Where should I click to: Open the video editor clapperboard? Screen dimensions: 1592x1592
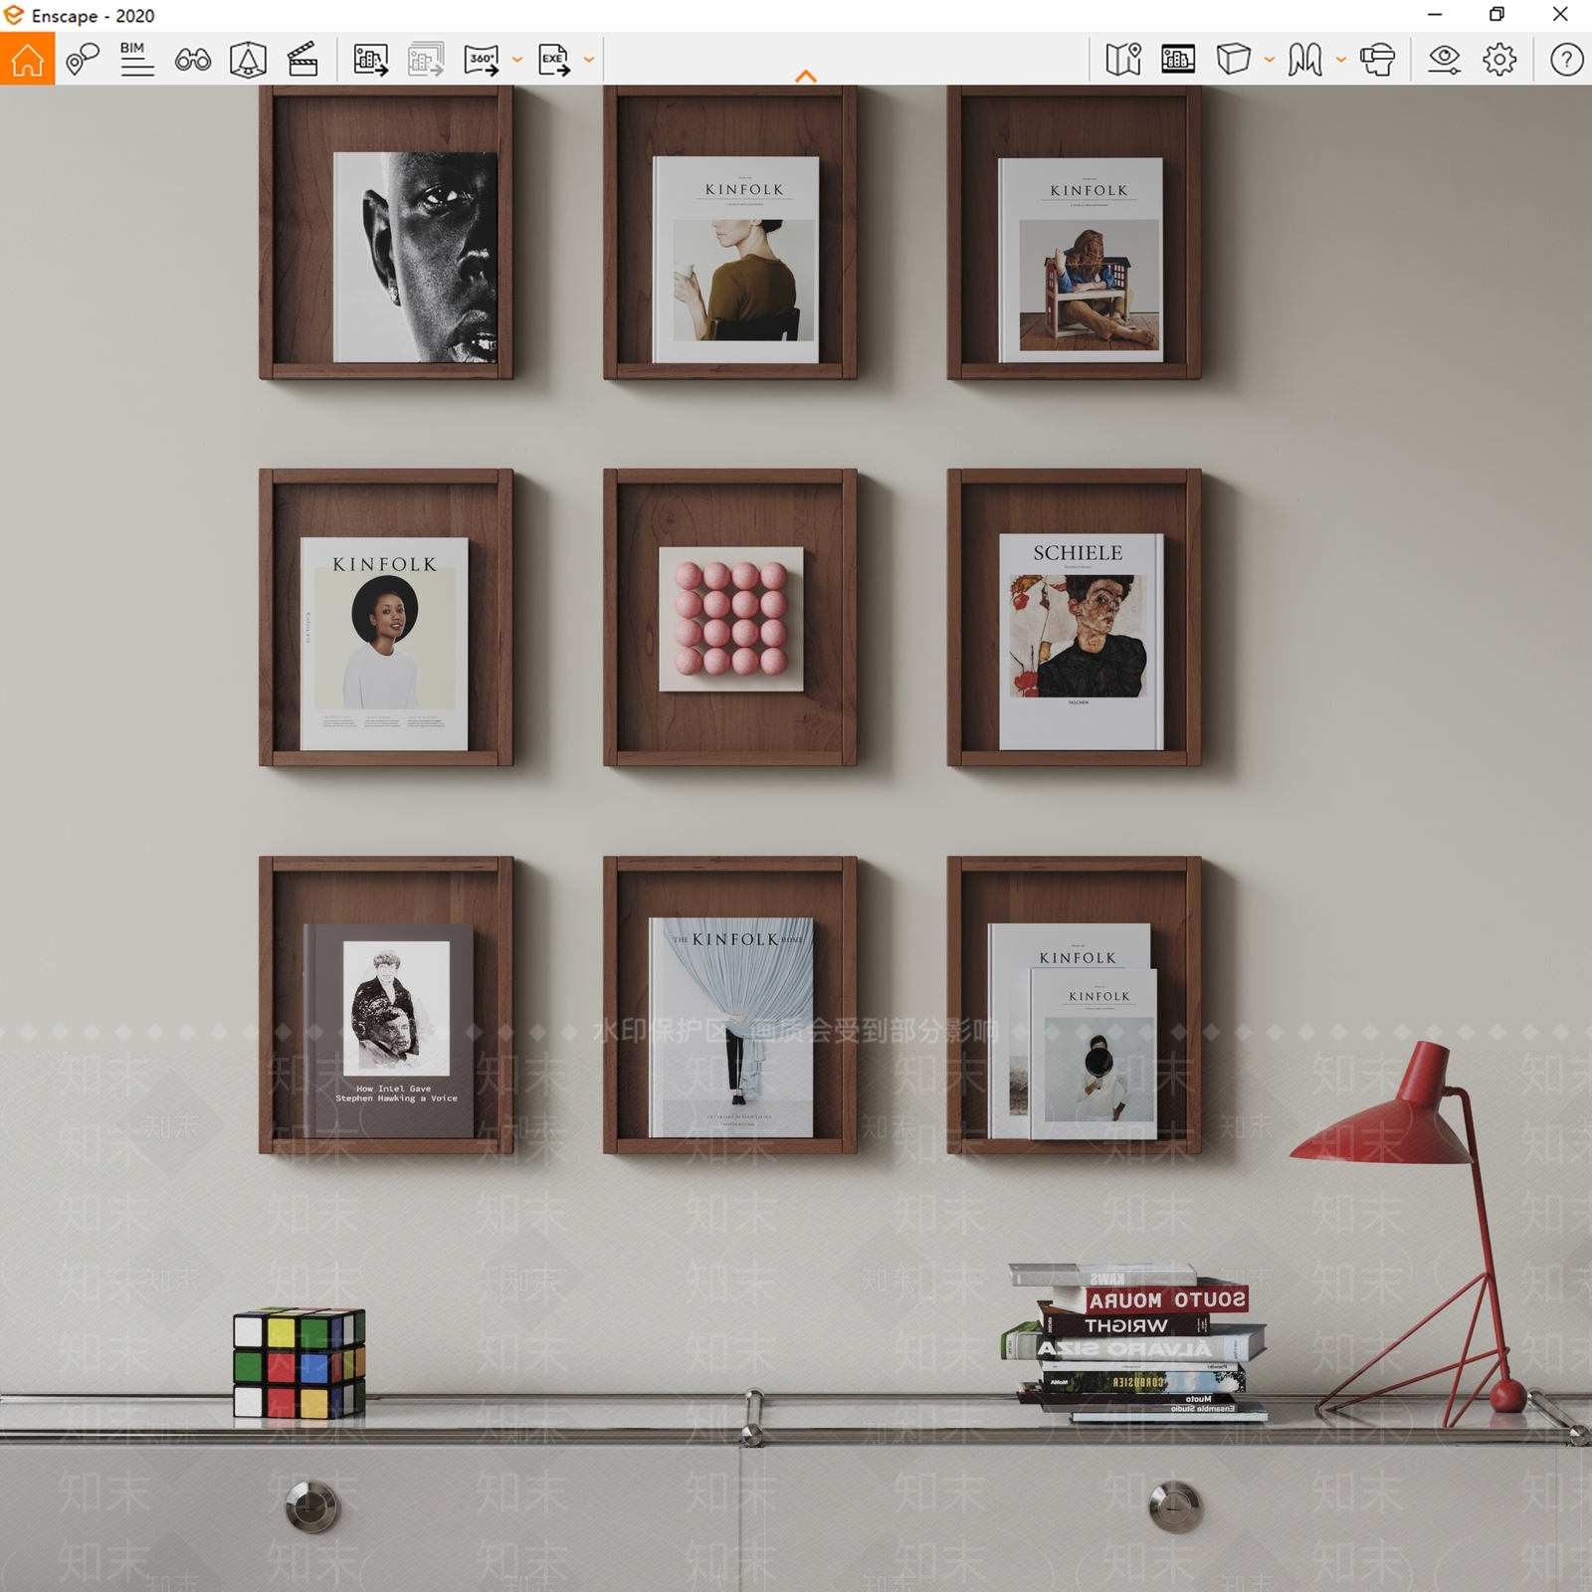pyautogui.click(x=302, y=60)
